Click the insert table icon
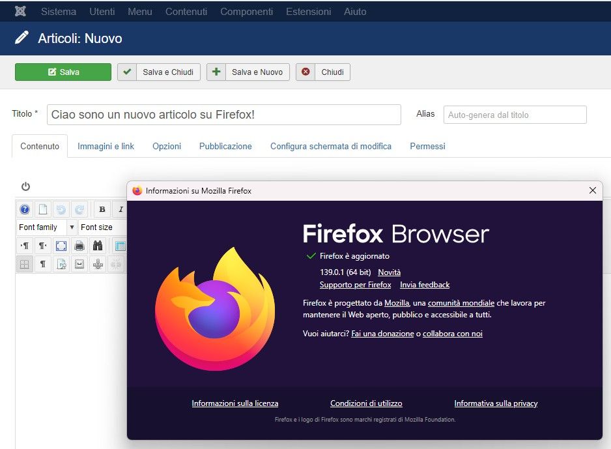This screenshot has height=449, width=611. 121,246
